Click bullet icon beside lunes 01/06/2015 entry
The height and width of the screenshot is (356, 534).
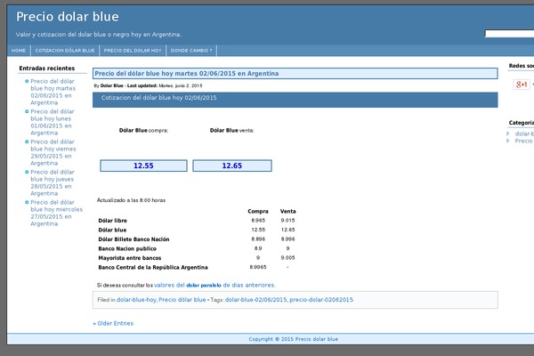pyautogui.click(x=27, y=111)
